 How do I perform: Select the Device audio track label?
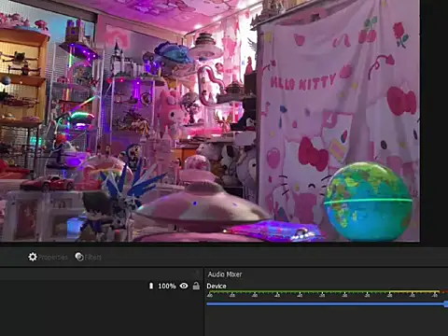click(217, 286)
